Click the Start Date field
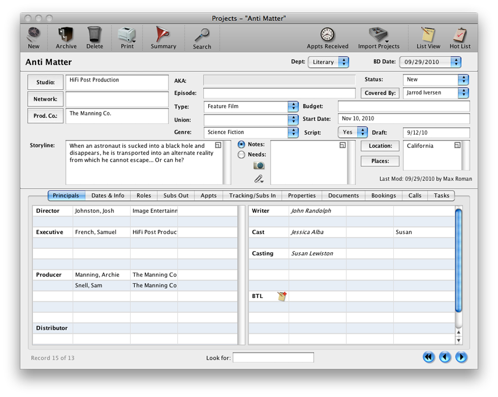The height and width of the screenshot is (397, 498). (x=403, y=118)
